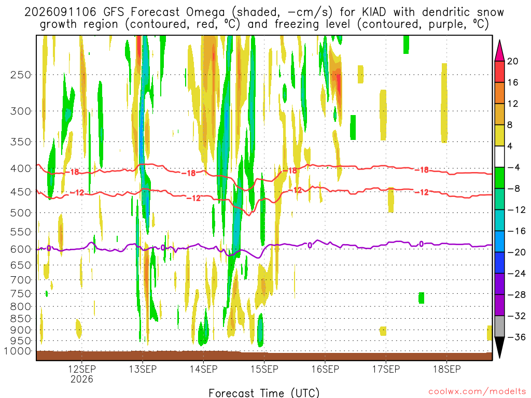Click the black arrow at colorbar bottom
The height and width of the screenshot is (398, 531).
click(499, 347)
